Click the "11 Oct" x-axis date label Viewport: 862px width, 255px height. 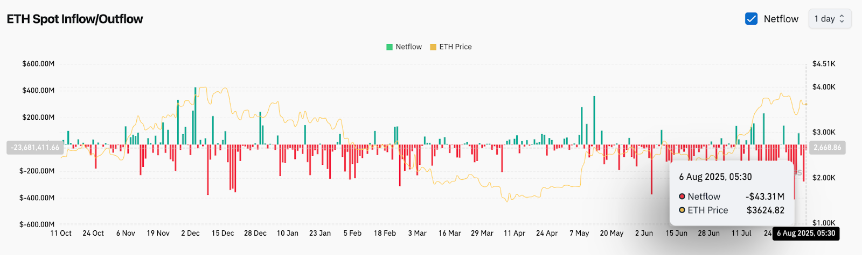pyautogui.click(x=61, y=234)
